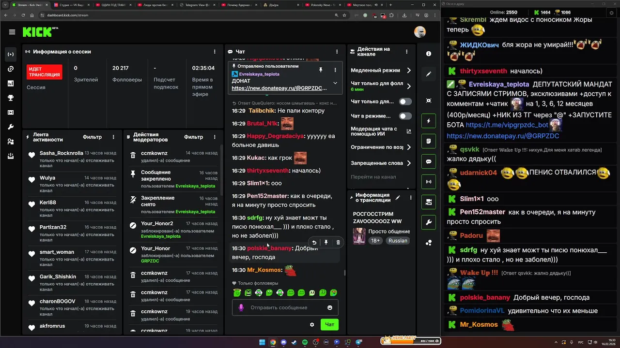The width and height of the screenshot is (620, 348).
Task: Click the green-bordered wrench quick action icon
Action: [x=429, y=222]
